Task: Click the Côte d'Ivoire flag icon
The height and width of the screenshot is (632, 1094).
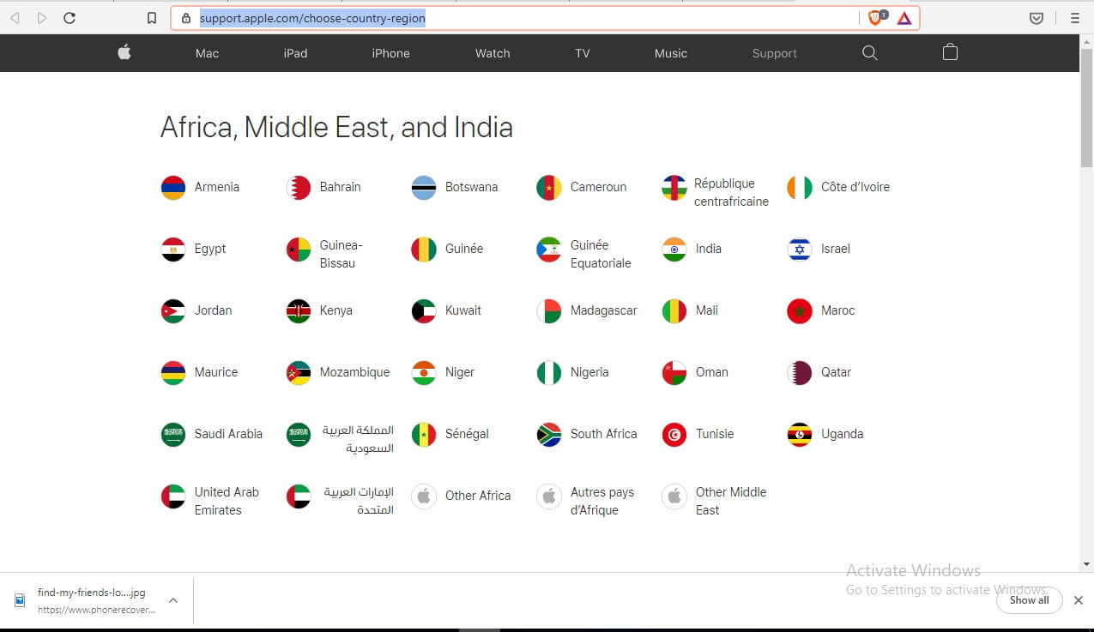Action: click(800, 187)
